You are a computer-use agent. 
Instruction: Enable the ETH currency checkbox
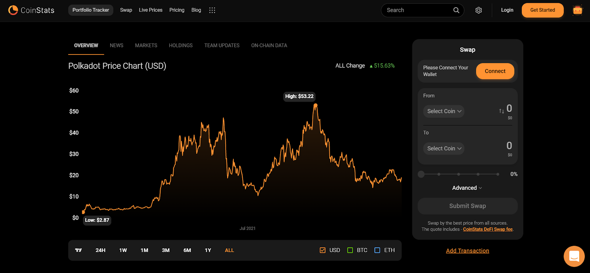tap(377, 250)
